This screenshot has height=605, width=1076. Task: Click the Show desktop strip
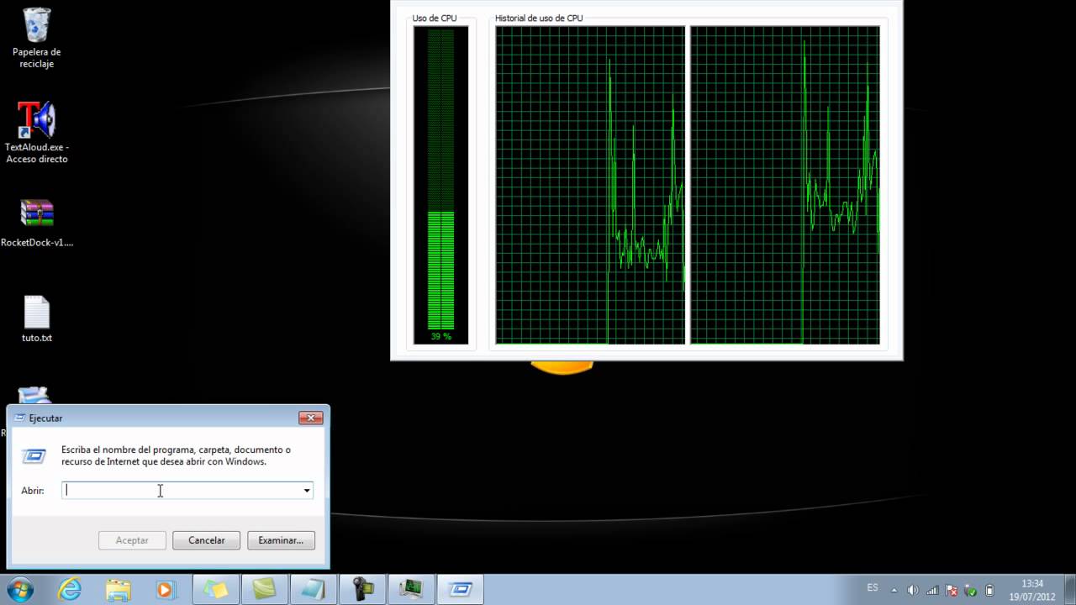pos(1070,590)
